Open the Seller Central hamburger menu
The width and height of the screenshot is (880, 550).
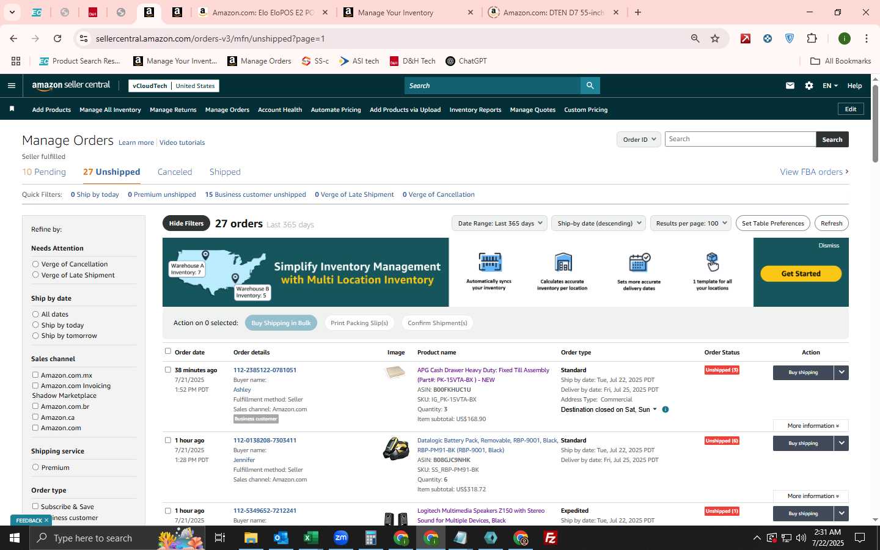point(11,86)
